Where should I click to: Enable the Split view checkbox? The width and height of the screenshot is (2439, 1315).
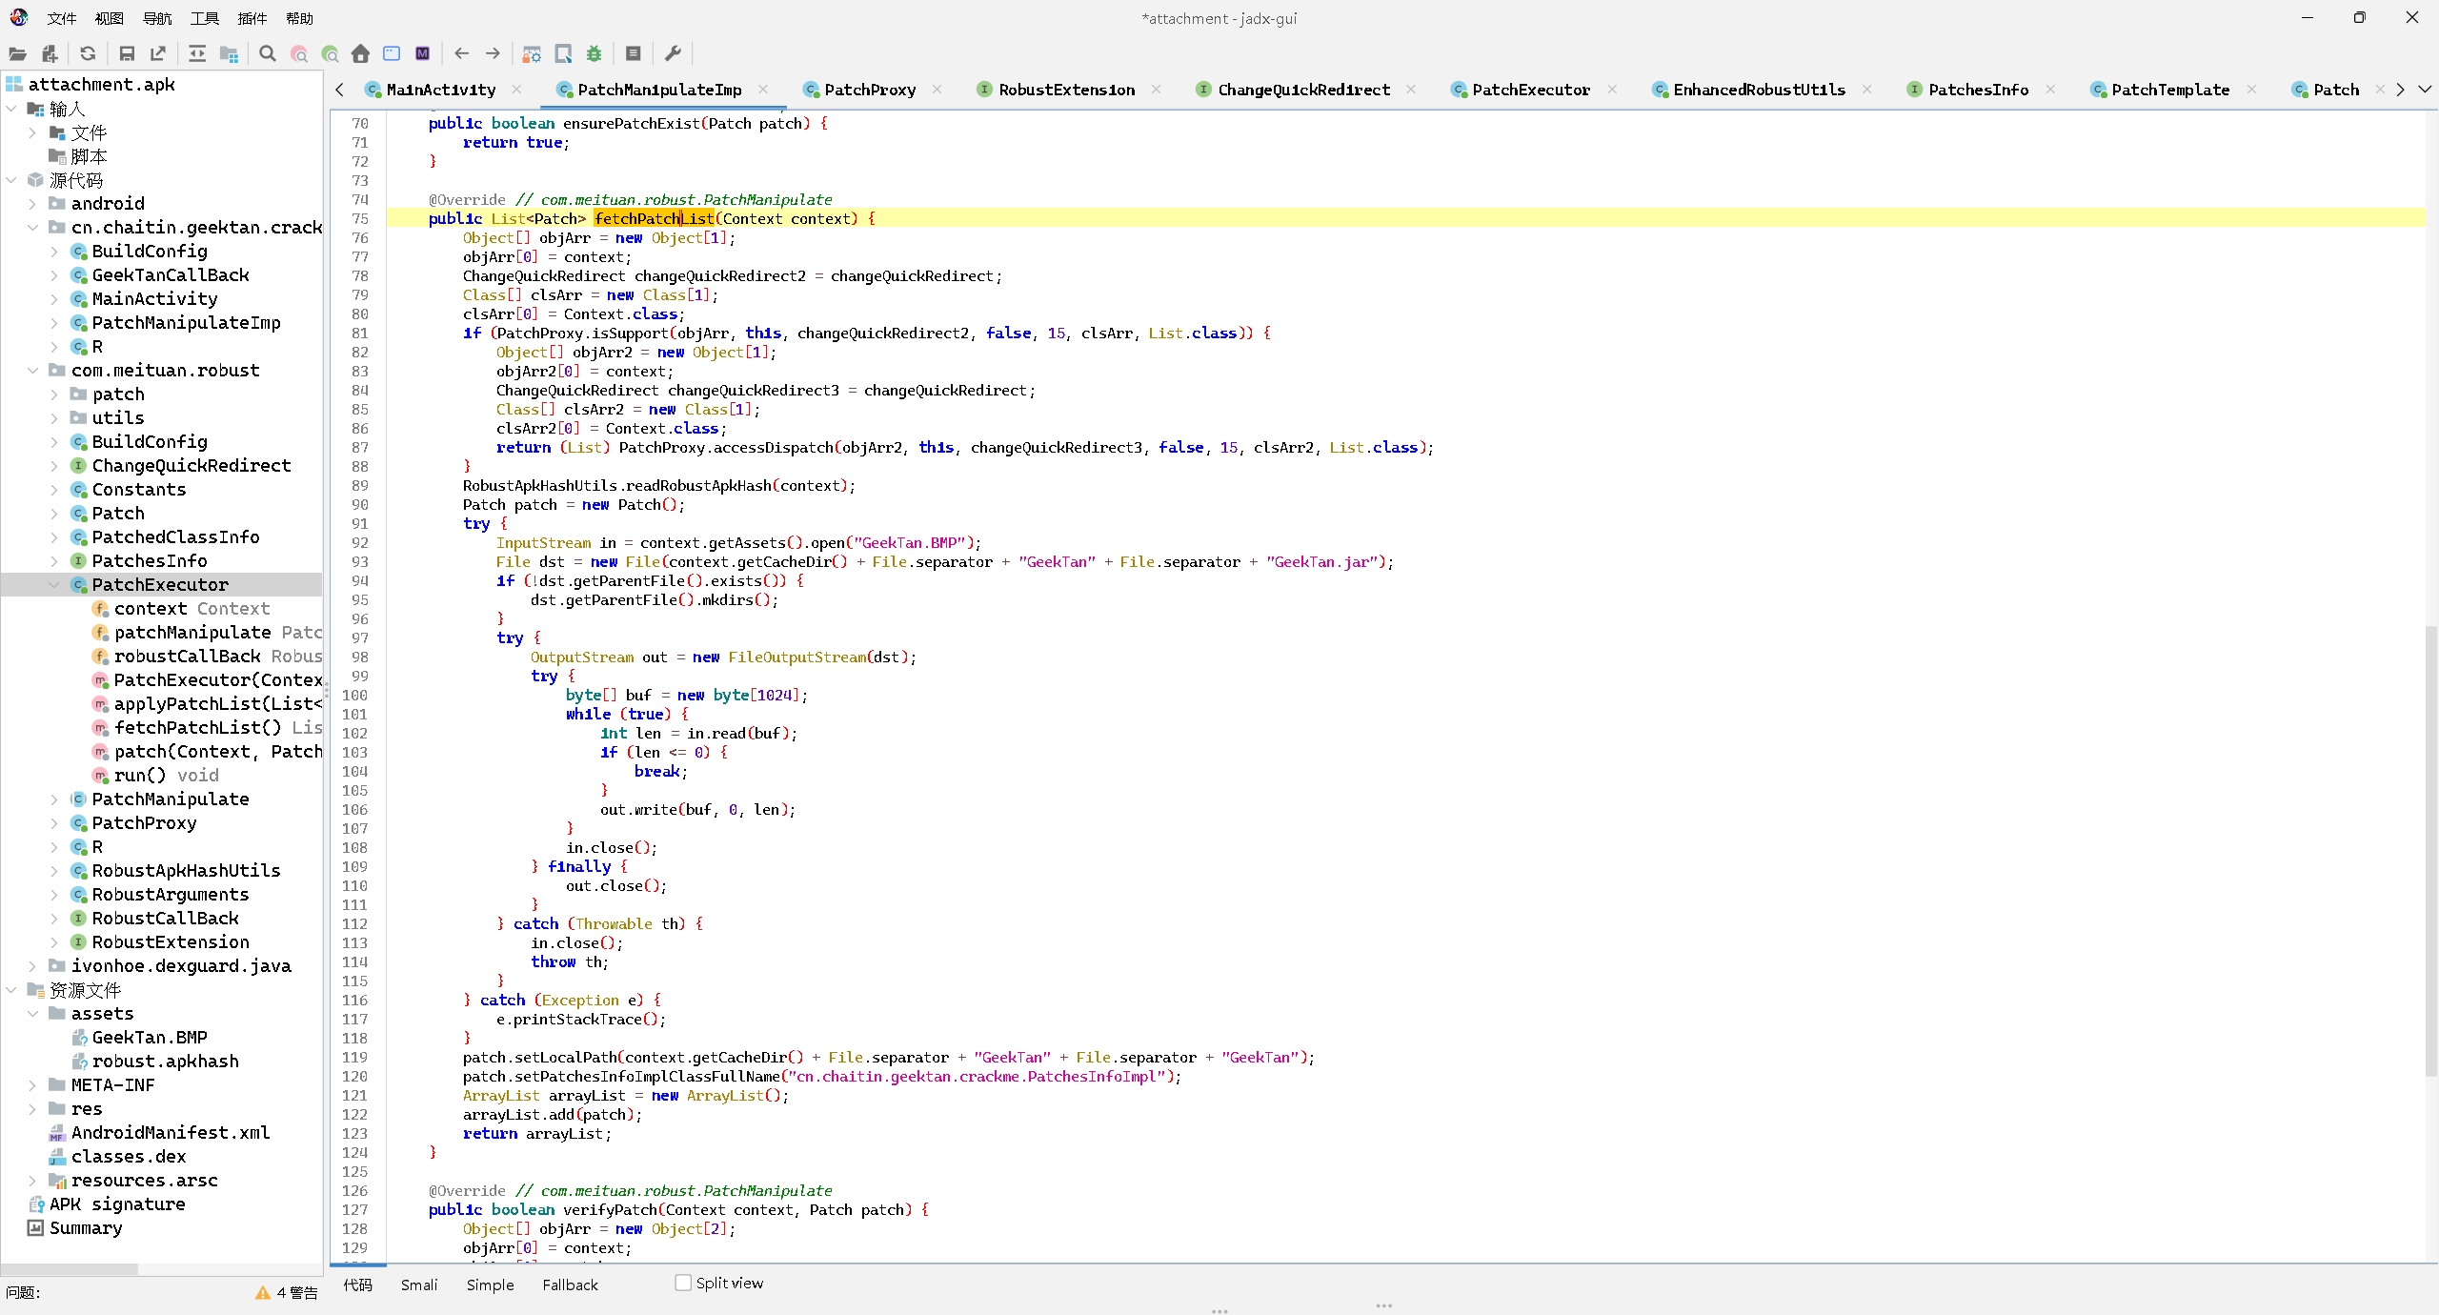[x=683, y=1283]
